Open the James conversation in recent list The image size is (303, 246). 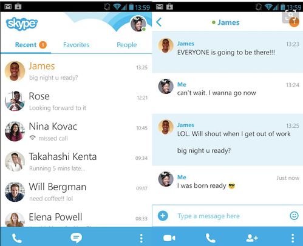76,71
